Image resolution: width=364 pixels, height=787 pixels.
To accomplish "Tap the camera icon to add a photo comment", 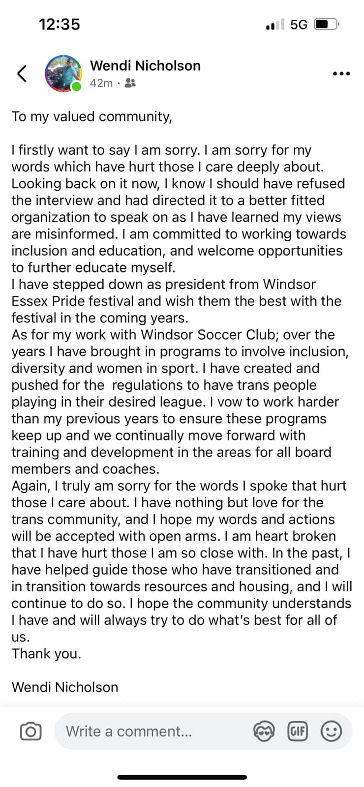I will pos(30,731).
